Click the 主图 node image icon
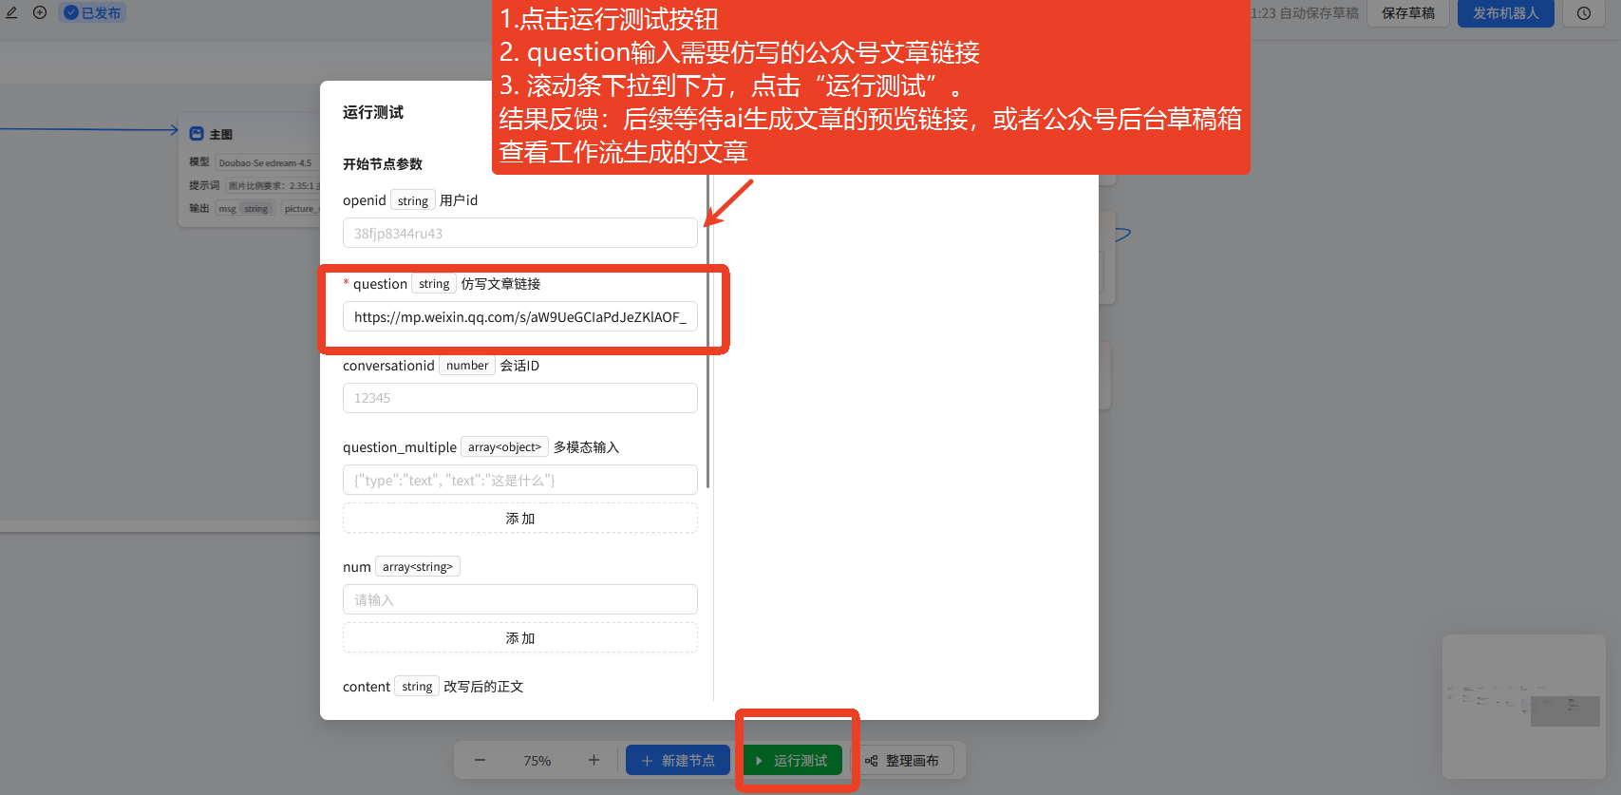The image size is (1621, 795). 197,134
